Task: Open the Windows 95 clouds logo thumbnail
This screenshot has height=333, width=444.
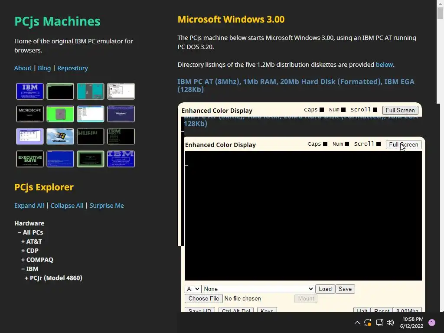Action: pyautogui.click(x=60, y=136)
